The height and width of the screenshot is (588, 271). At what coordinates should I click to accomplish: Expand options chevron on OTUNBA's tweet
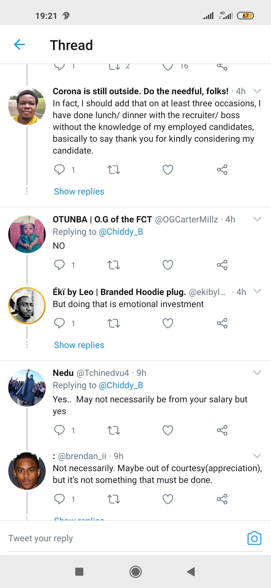[257, 219]
